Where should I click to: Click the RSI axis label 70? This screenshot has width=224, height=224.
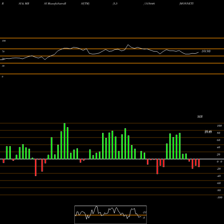[x=3, y=52]
